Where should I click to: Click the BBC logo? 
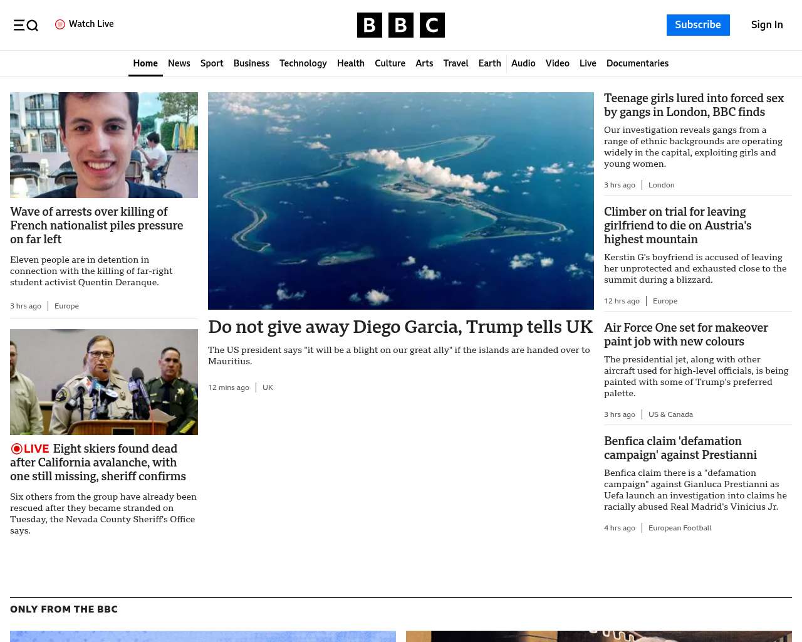pos(400,25)
